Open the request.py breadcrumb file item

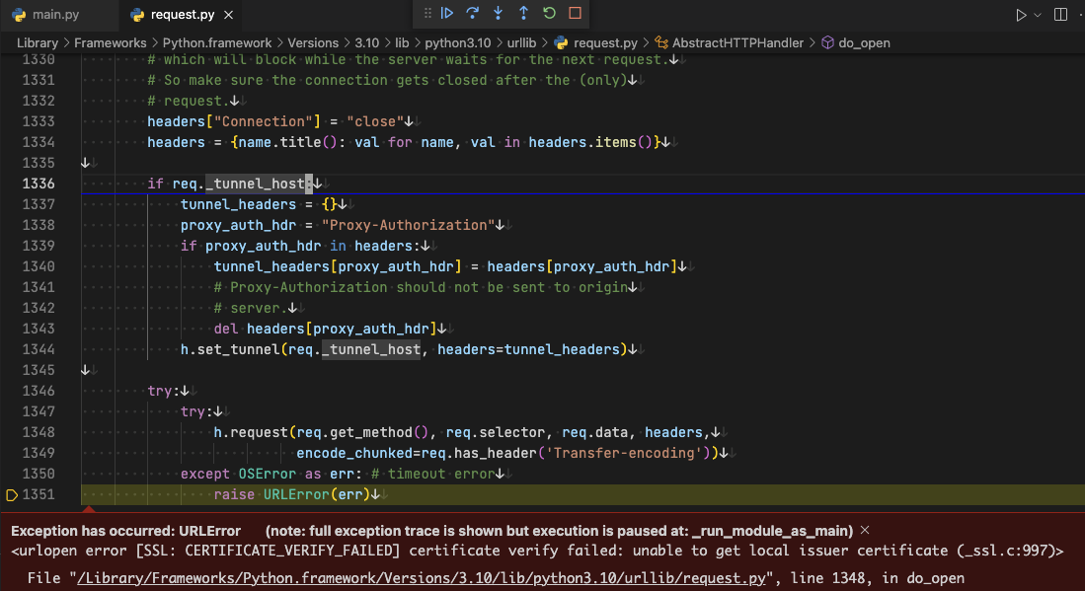(595, 42)
